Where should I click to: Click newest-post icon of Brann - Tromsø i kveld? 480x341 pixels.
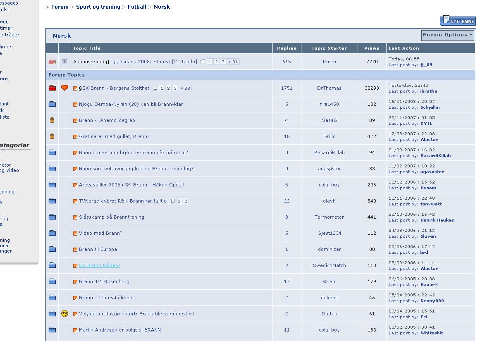[x=75, y=298]
